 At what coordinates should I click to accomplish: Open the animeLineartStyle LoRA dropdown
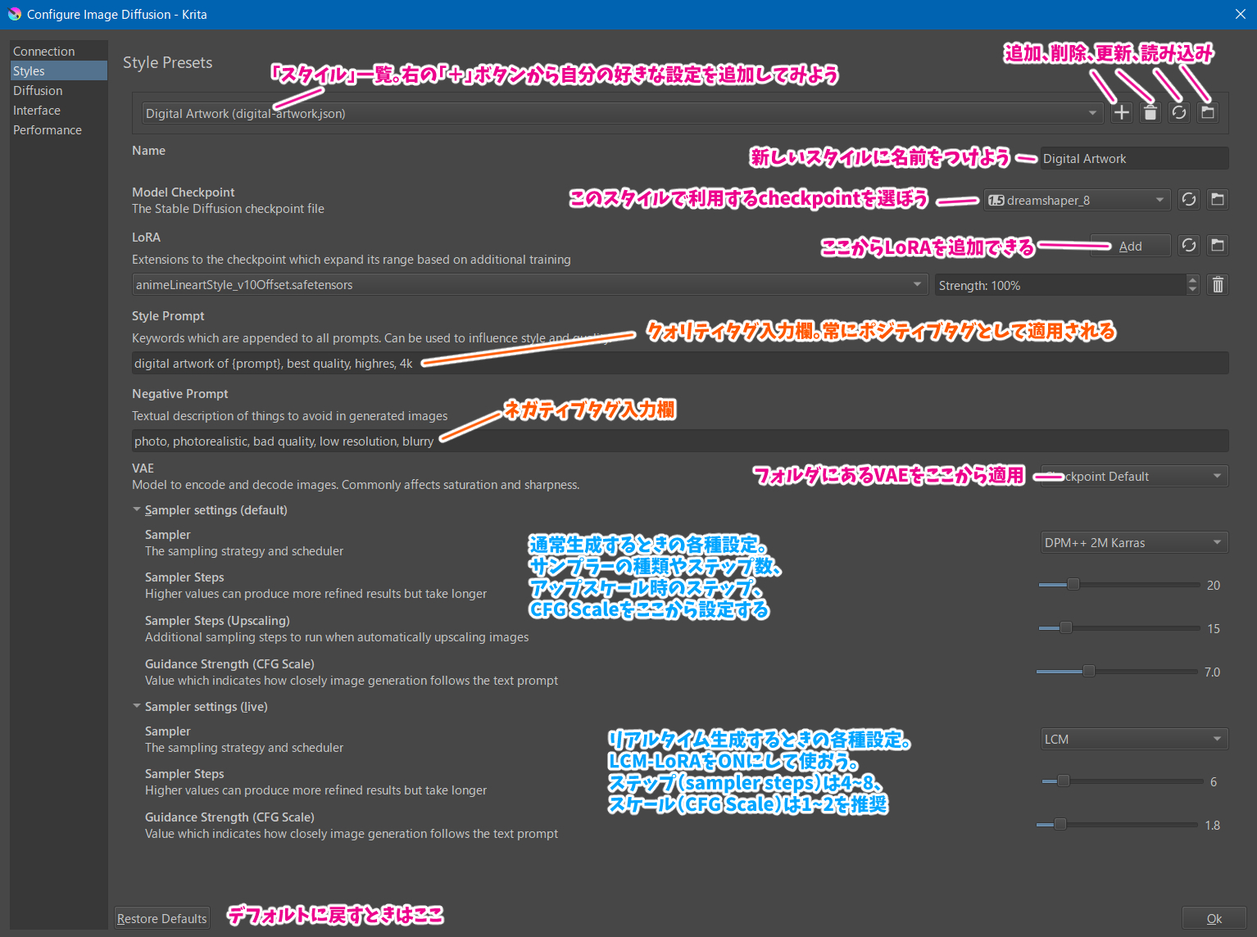coord(530,284)
